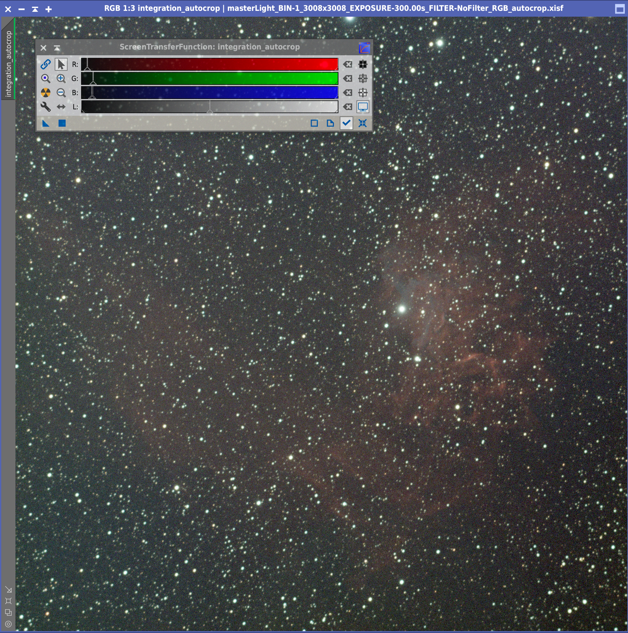The image size is (628, 633).
Task: Click the L channel midtones marker
Action: 210,110
